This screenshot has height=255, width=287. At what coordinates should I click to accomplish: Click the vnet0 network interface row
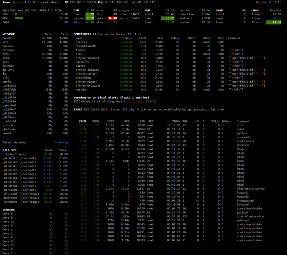pos(35,133)
